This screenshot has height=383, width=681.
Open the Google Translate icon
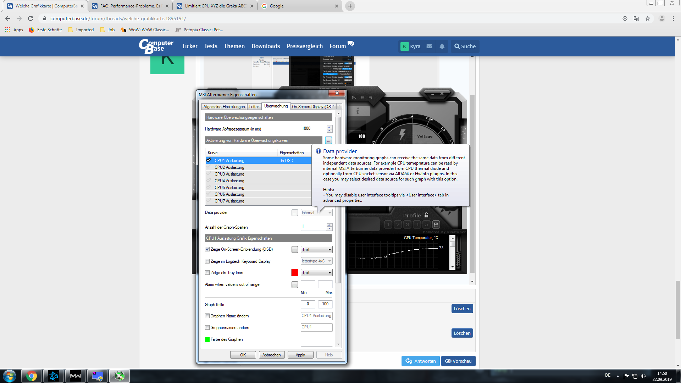point(636,18)
